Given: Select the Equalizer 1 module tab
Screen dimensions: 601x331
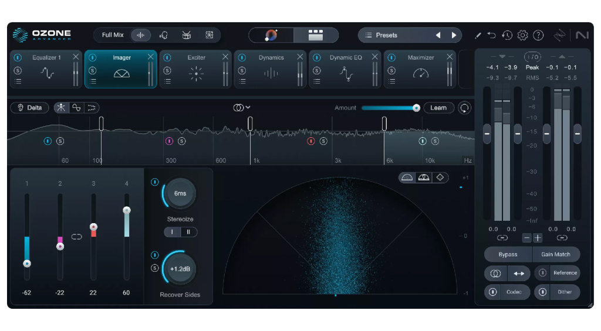Looking at the screenshot, I should [46, 69].
